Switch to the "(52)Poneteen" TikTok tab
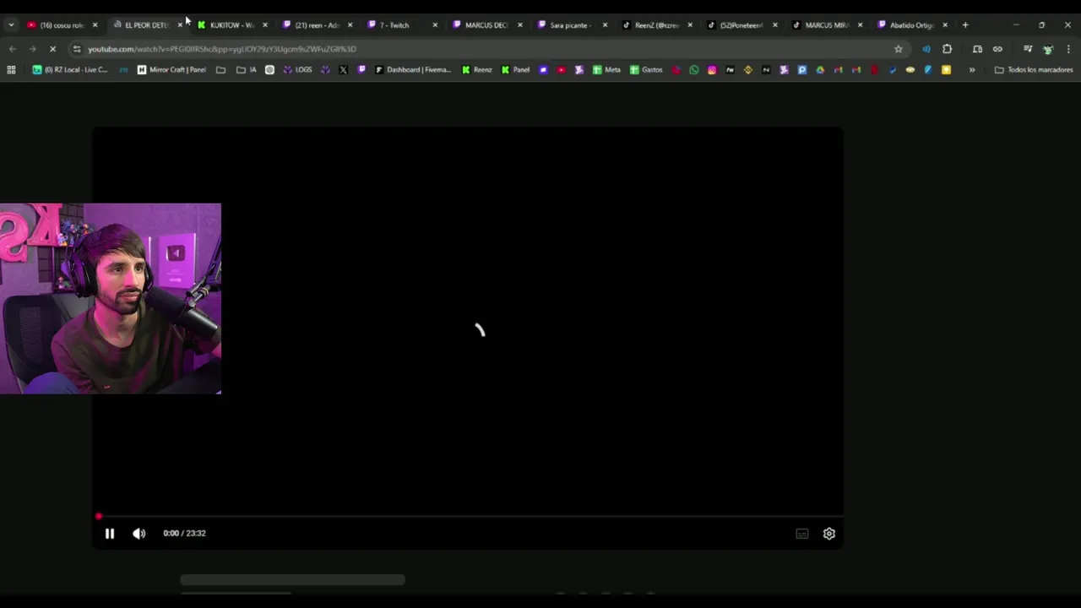Image resolution: width=1081 pixels, height=608 pixels. (x=742, y=25)
